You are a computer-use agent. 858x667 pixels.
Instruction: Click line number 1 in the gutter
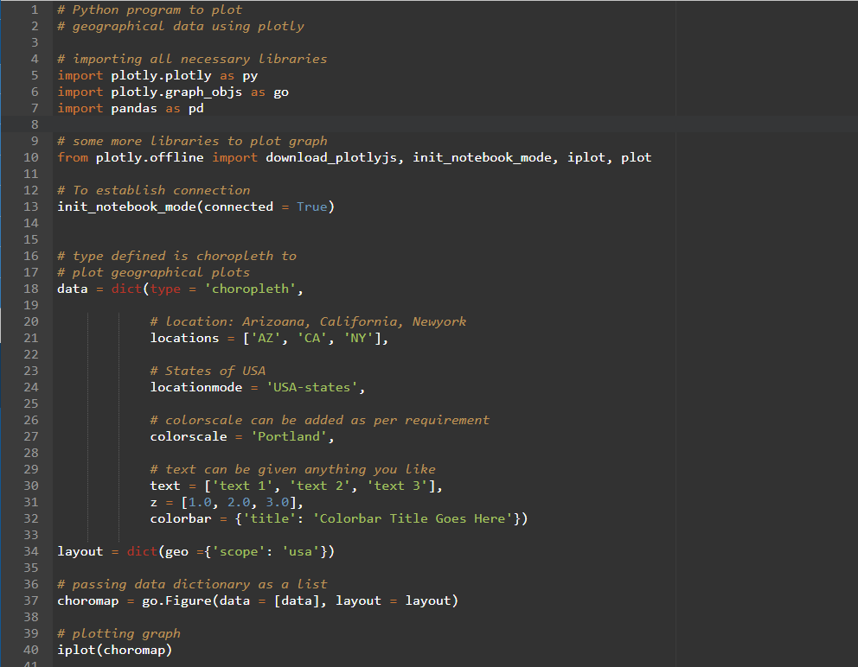35,10
